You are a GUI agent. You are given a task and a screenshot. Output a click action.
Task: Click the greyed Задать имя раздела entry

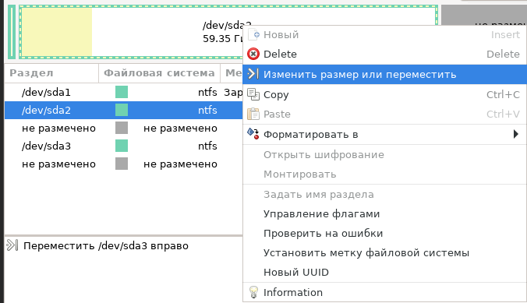coord(384,194)
